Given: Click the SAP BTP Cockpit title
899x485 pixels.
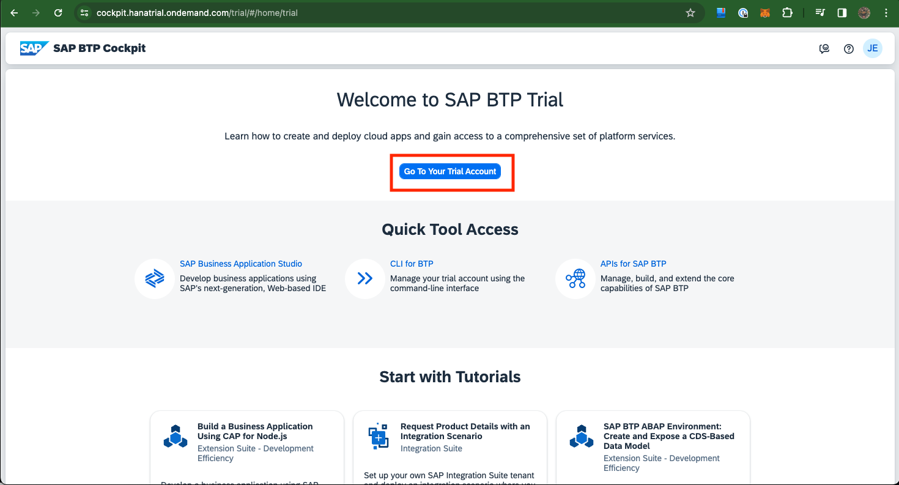Looking at the screenshot, I should pos(100,48).
